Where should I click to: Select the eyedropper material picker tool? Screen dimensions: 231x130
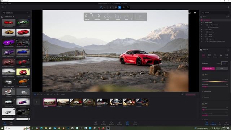click(110, 7)
